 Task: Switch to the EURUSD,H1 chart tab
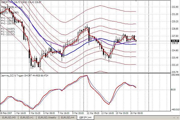coord(27,118)
